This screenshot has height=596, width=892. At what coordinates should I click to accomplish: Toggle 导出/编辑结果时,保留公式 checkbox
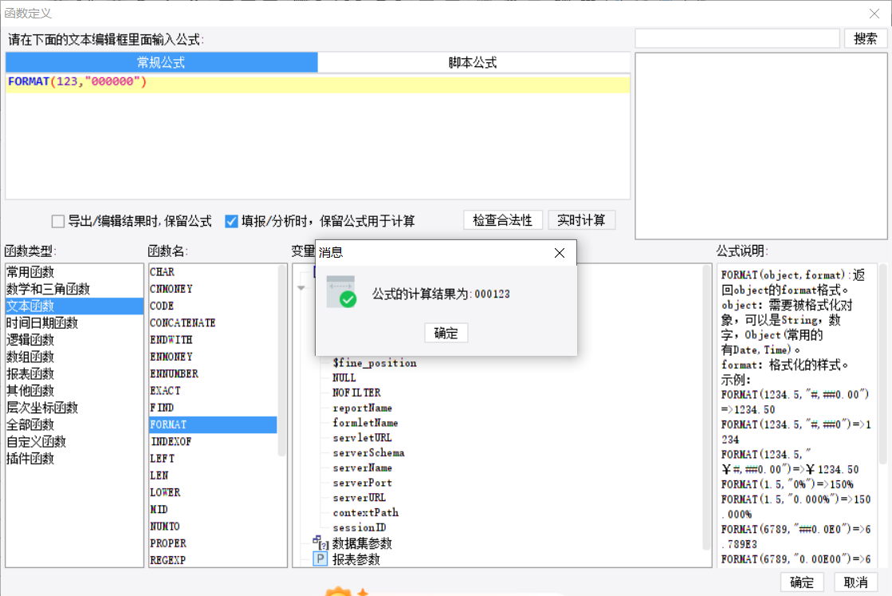(x=57, y=221)
